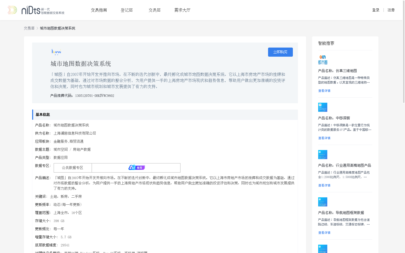Click the 智能推荐 heading
The image size is (405, 253).
click(x=326, y=44)
